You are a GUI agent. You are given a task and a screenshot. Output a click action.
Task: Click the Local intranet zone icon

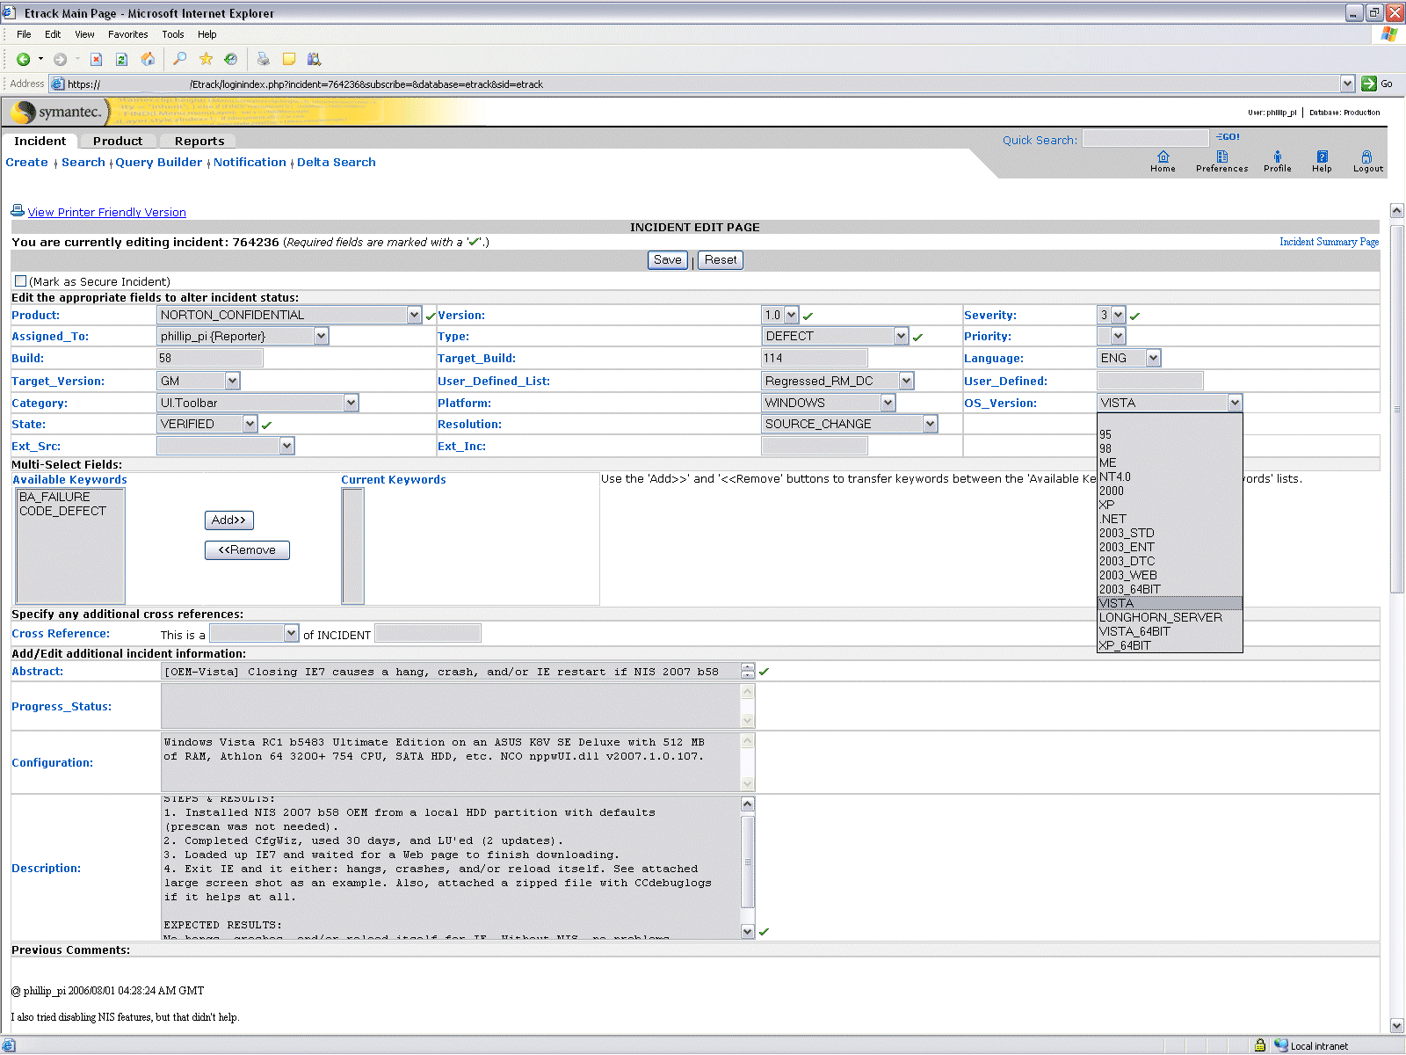click(1281, 1045)
